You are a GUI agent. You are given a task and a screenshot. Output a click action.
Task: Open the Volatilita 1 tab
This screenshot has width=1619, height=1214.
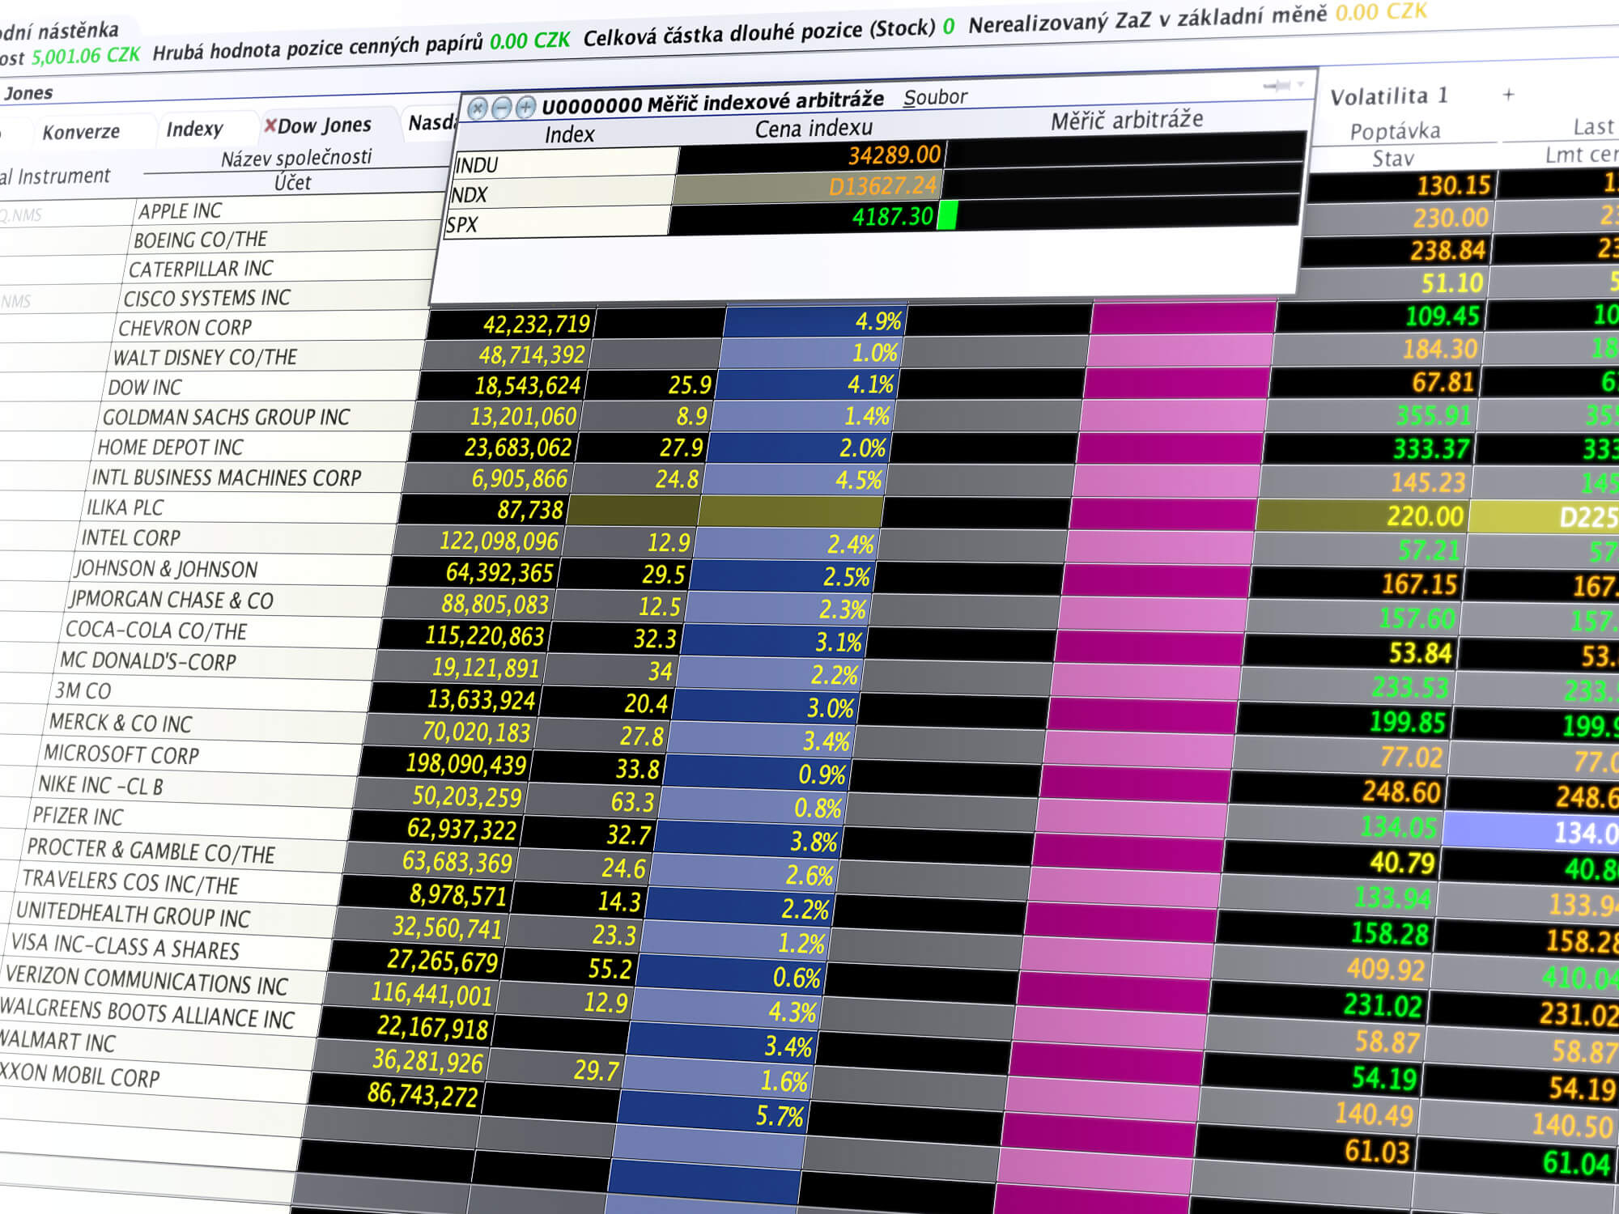point(1389,97)
